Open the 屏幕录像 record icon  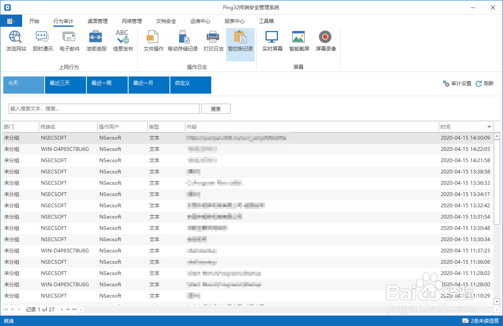326,37
